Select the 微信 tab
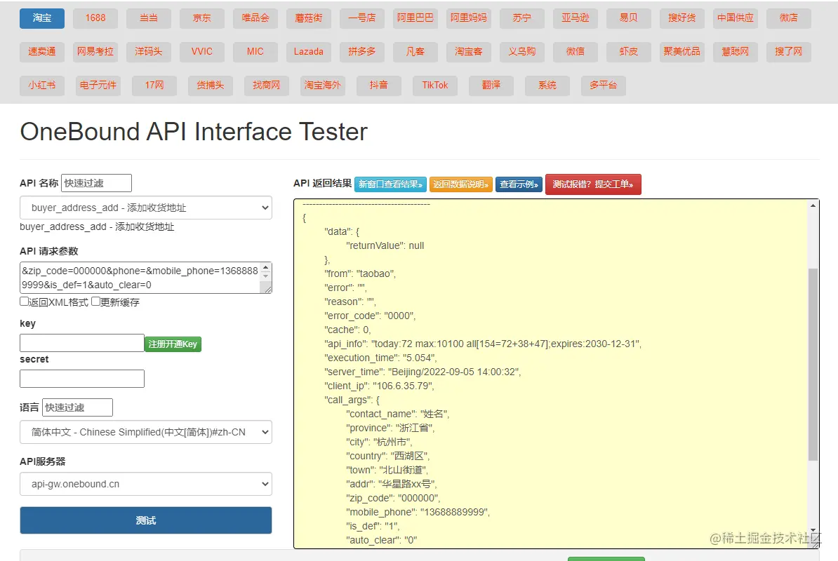 [575, 52]
